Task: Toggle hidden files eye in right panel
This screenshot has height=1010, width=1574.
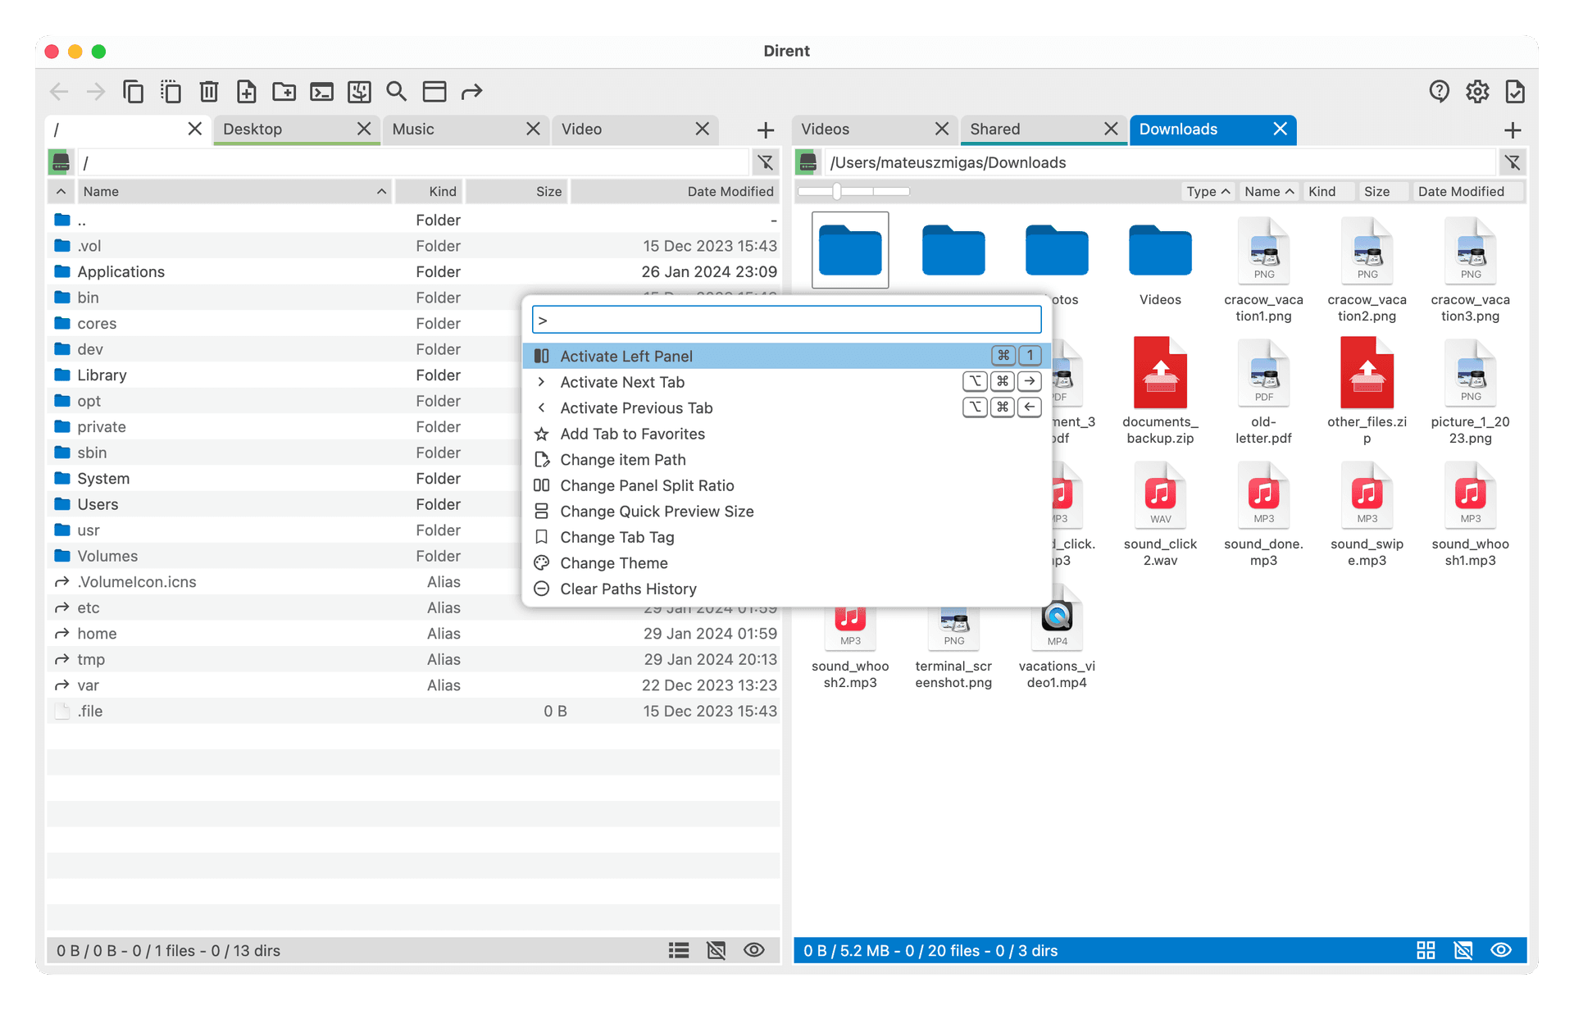Action: pos(1501,950)
